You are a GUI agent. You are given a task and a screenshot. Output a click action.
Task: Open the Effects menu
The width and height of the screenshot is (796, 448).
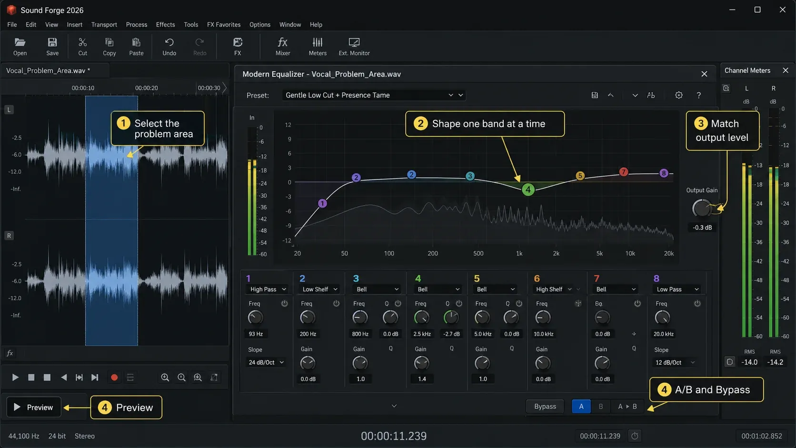coord(165,25)
